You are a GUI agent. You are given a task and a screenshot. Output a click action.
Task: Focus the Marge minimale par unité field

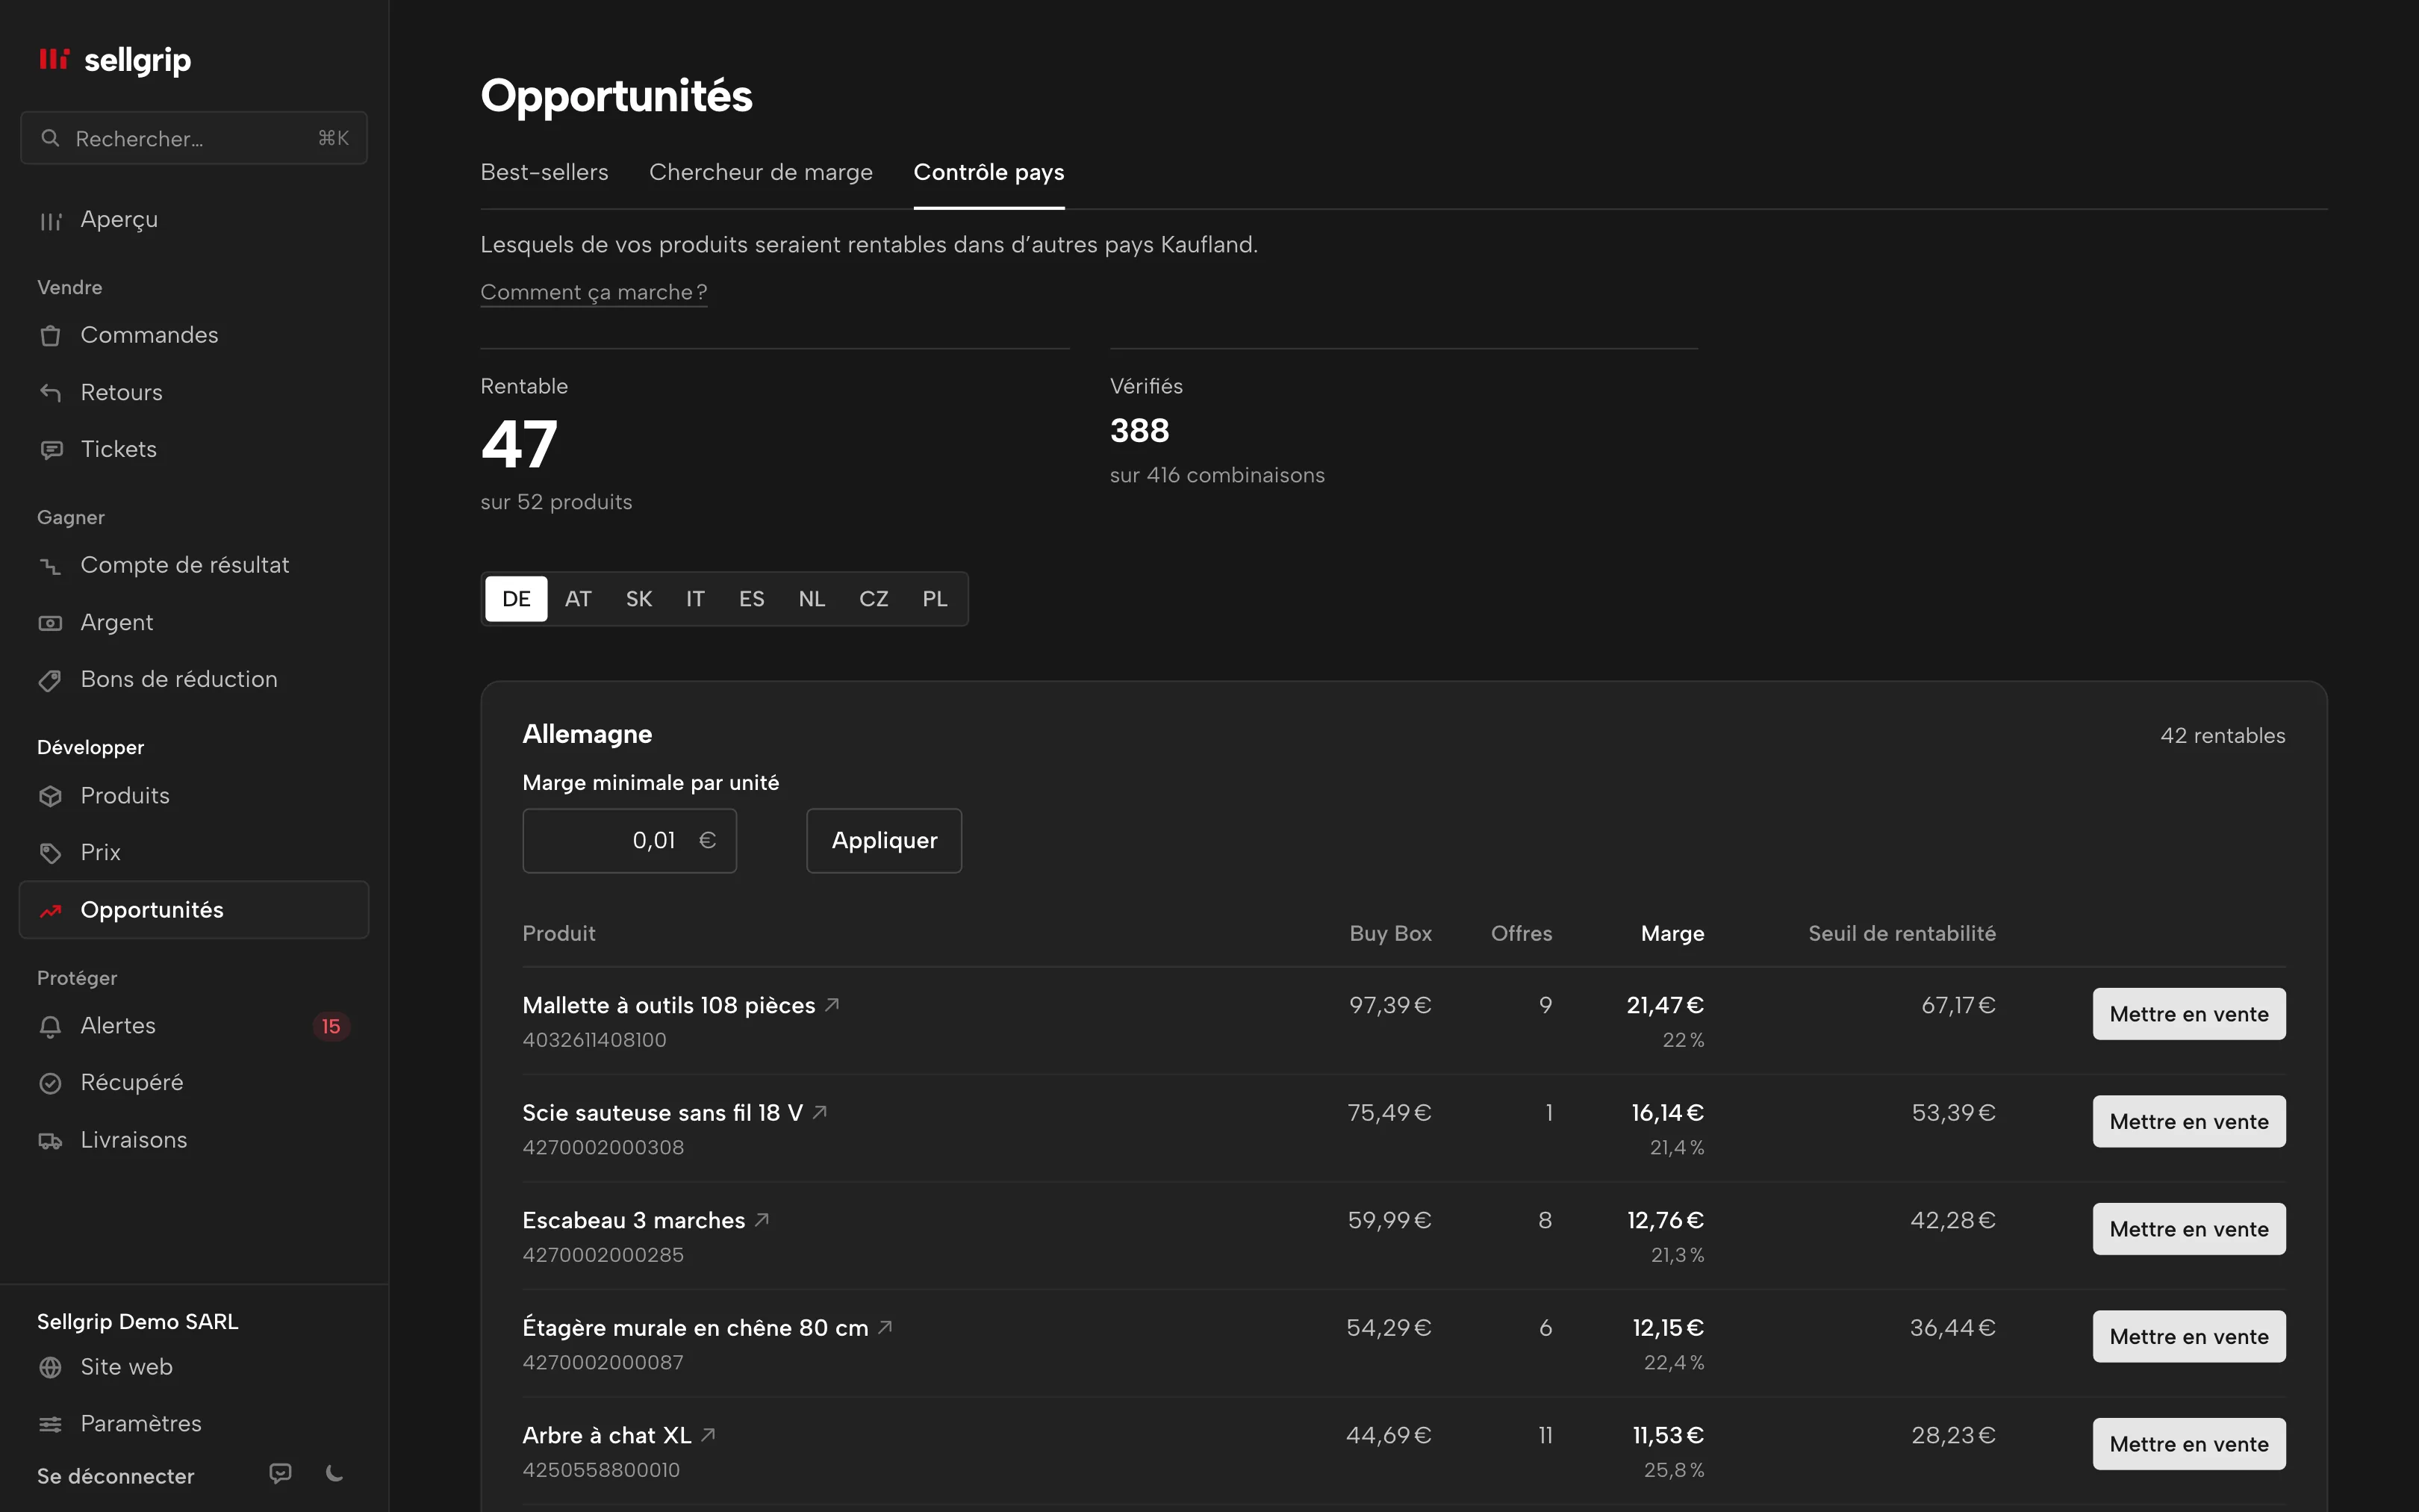coord(629,840)
